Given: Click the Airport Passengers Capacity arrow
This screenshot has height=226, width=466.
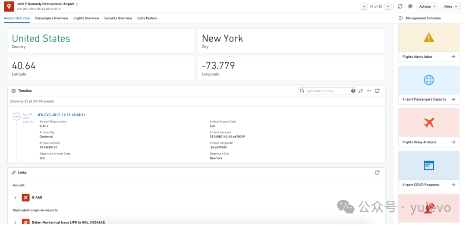Looking at the screenshot, I should coord(453,100).
